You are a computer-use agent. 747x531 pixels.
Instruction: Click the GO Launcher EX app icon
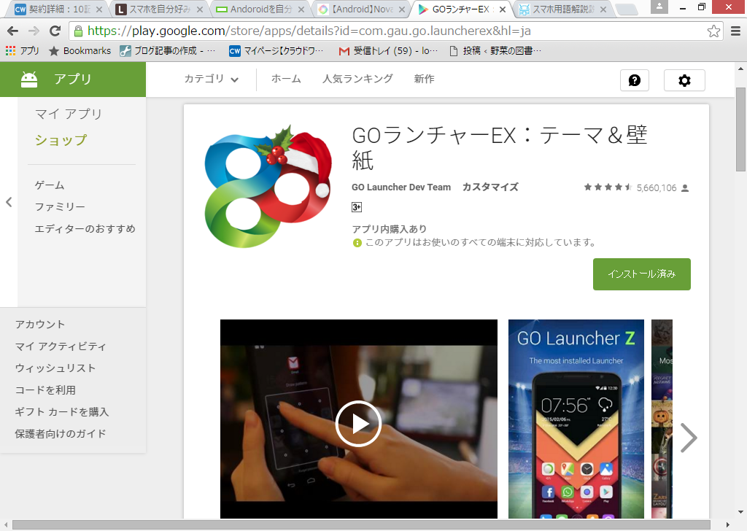268,186
